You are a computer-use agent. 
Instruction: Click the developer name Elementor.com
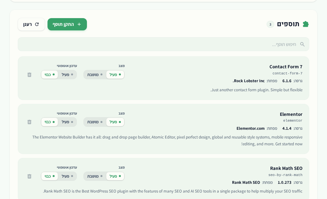(x=250, y=128)
